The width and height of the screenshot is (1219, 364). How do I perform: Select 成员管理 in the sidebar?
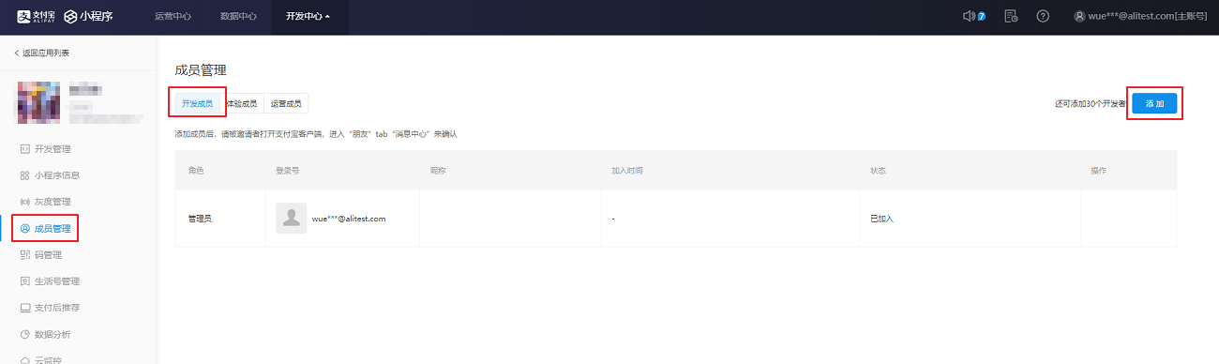pos(45,228)
